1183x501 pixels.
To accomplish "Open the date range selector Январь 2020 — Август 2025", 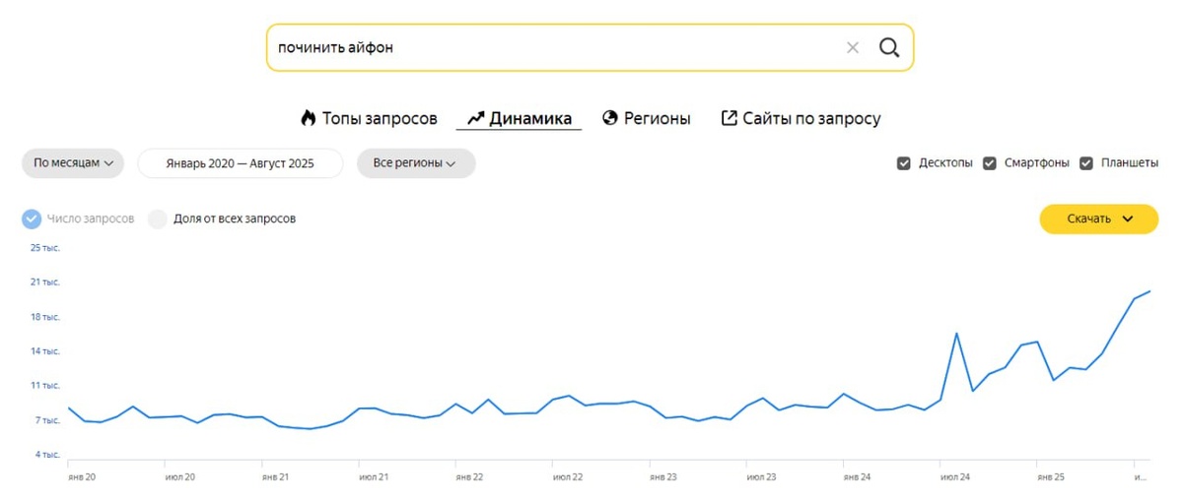I will tap(241, 163).
